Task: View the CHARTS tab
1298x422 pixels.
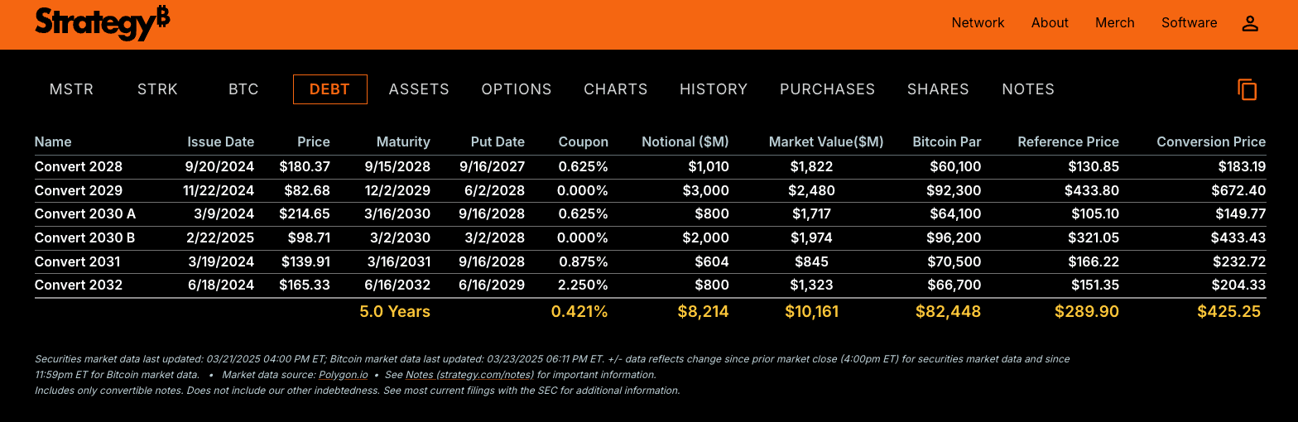Action: click(616, 89)
